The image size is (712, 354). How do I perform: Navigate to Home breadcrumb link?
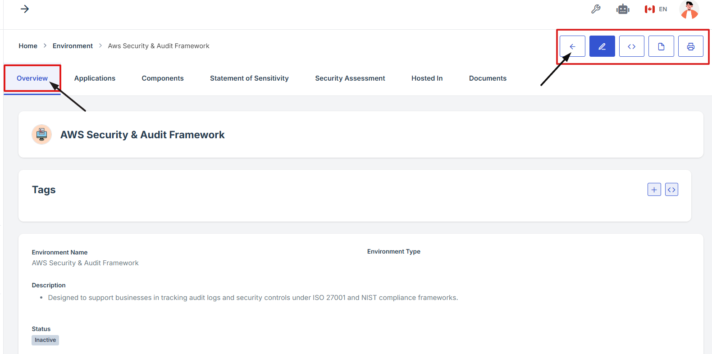pyautogui.click(x=28, y=46)
